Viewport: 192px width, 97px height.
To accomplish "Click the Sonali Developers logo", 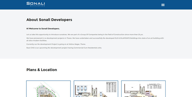I will (36, 4).
